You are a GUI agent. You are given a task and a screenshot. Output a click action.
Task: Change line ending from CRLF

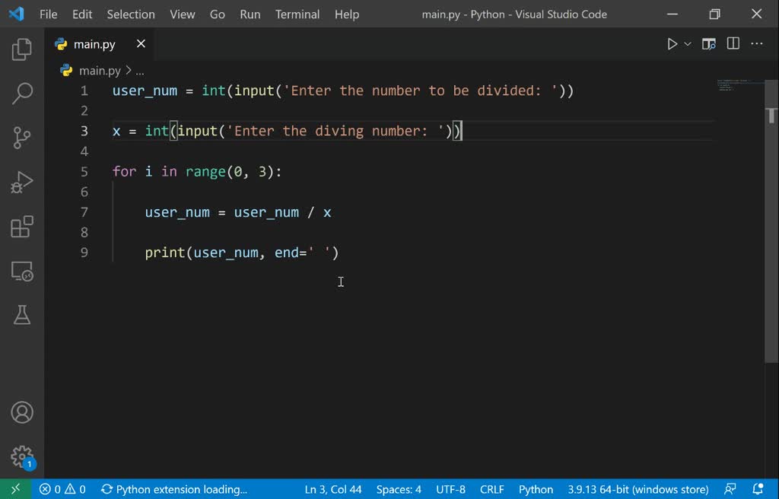[491, 489]
